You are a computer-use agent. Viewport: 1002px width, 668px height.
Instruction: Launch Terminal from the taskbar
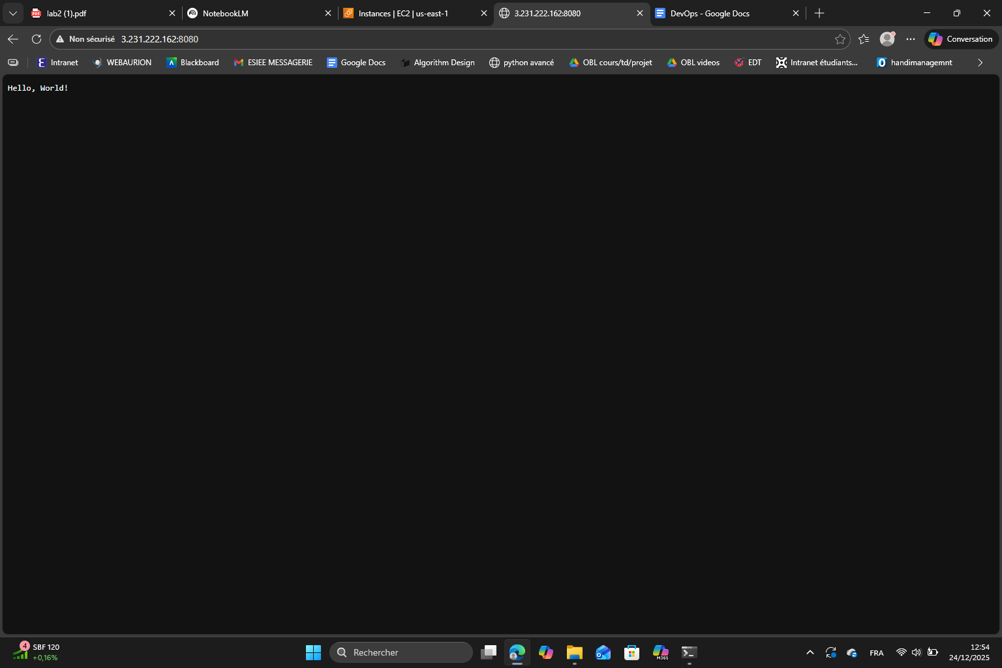pos(689,652)
